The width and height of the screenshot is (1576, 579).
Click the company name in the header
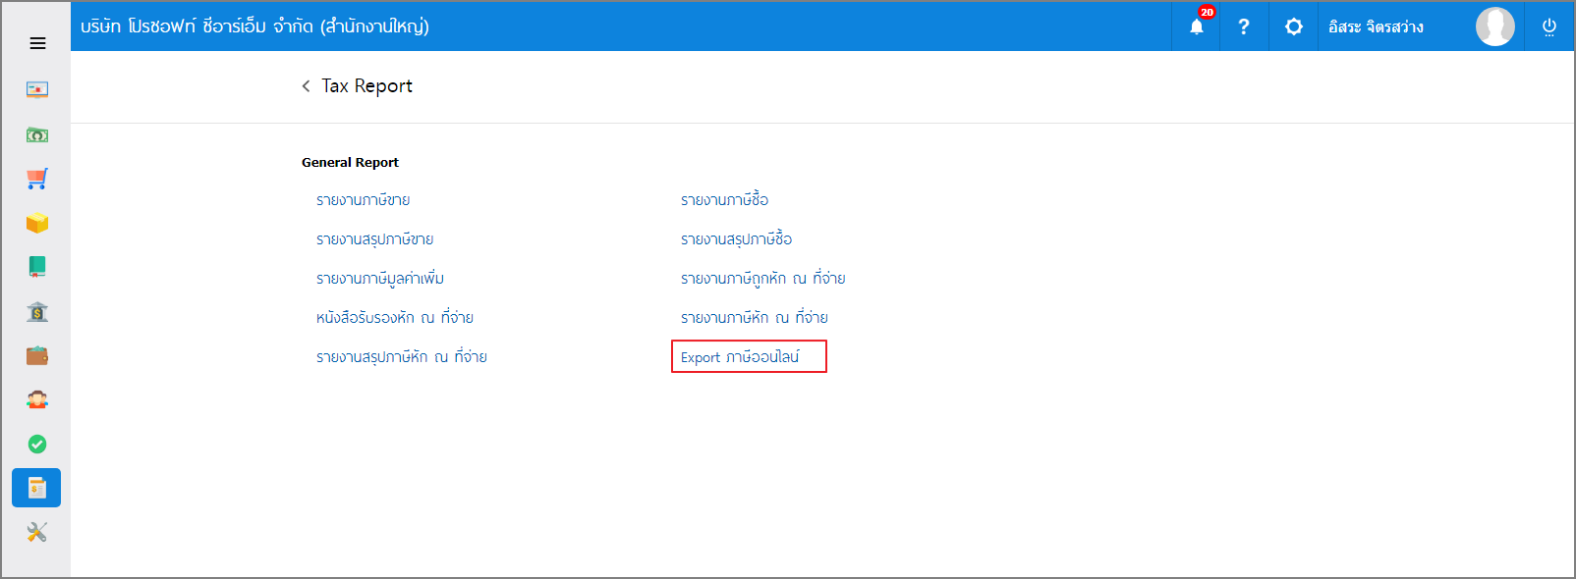point(255,26)
